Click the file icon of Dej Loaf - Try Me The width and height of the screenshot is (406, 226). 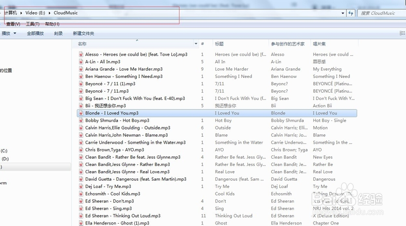click(81, 186)
